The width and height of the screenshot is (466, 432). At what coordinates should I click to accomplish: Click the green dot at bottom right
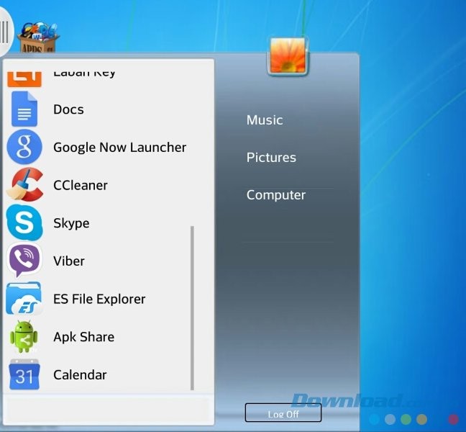coord(406,419)
